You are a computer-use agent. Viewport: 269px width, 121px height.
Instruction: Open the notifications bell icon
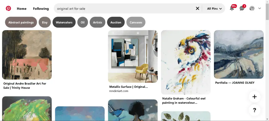coord(232,8)
